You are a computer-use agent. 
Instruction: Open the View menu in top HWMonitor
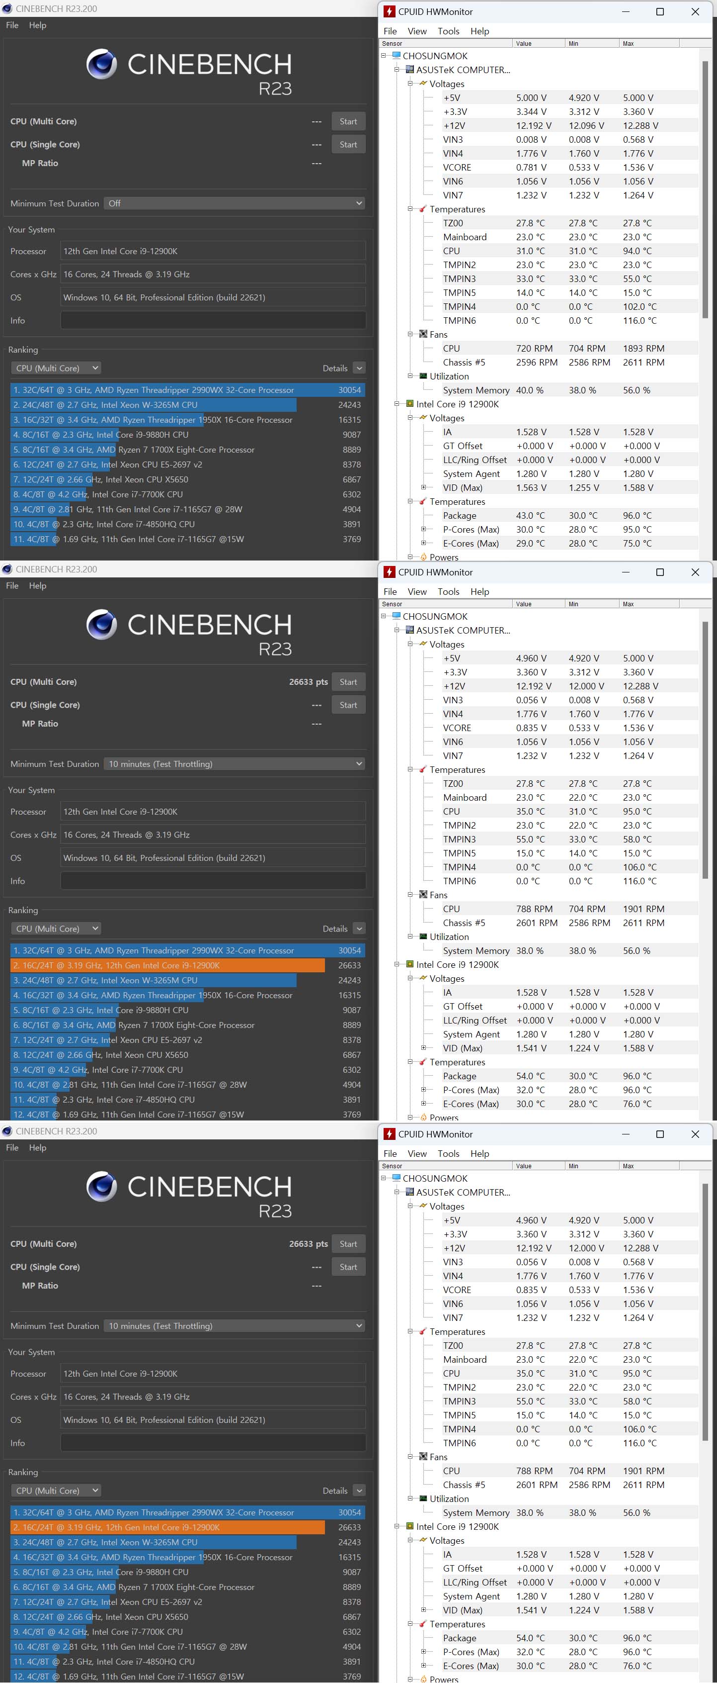(x=416, y=31)
